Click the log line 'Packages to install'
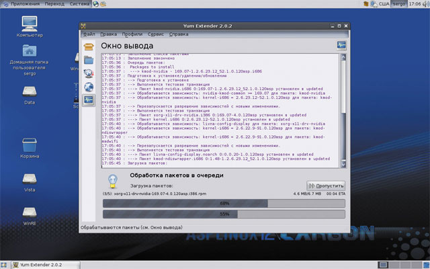 pyautogui.click(x=152, y=67)
